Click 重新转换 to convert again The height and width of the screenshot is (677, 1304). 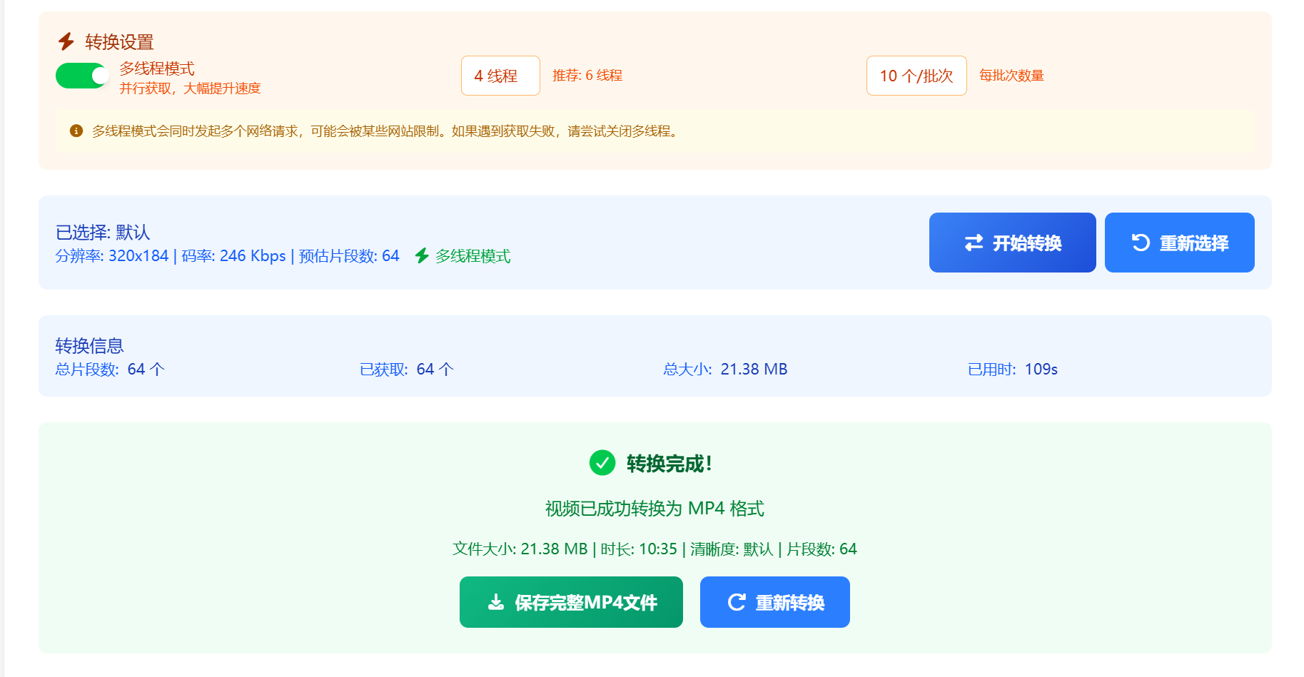tap(774, 601)
